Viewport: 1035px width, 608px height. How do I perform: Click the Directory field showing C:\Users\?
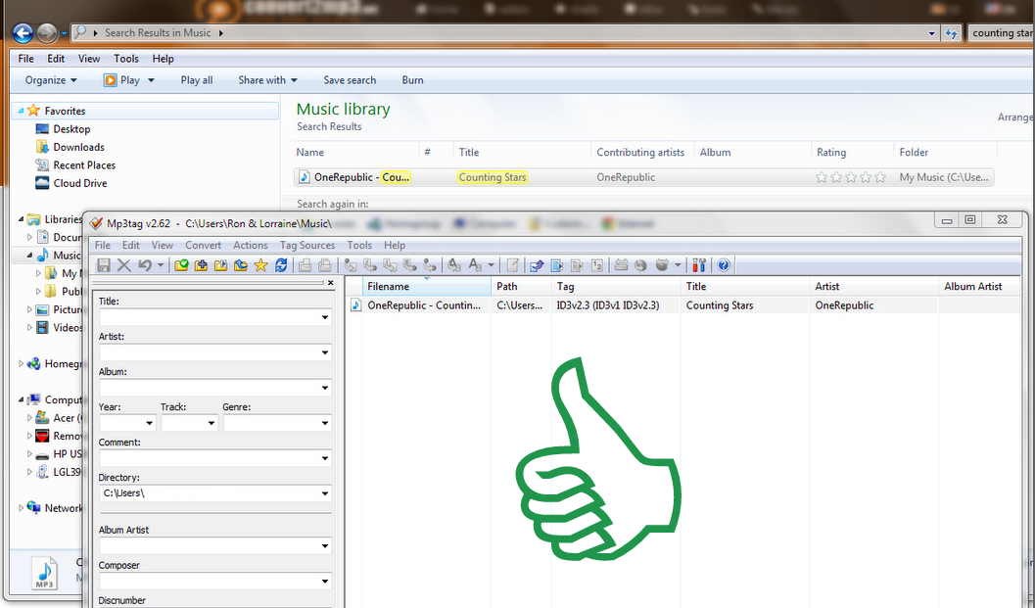(x=215, y=493)
